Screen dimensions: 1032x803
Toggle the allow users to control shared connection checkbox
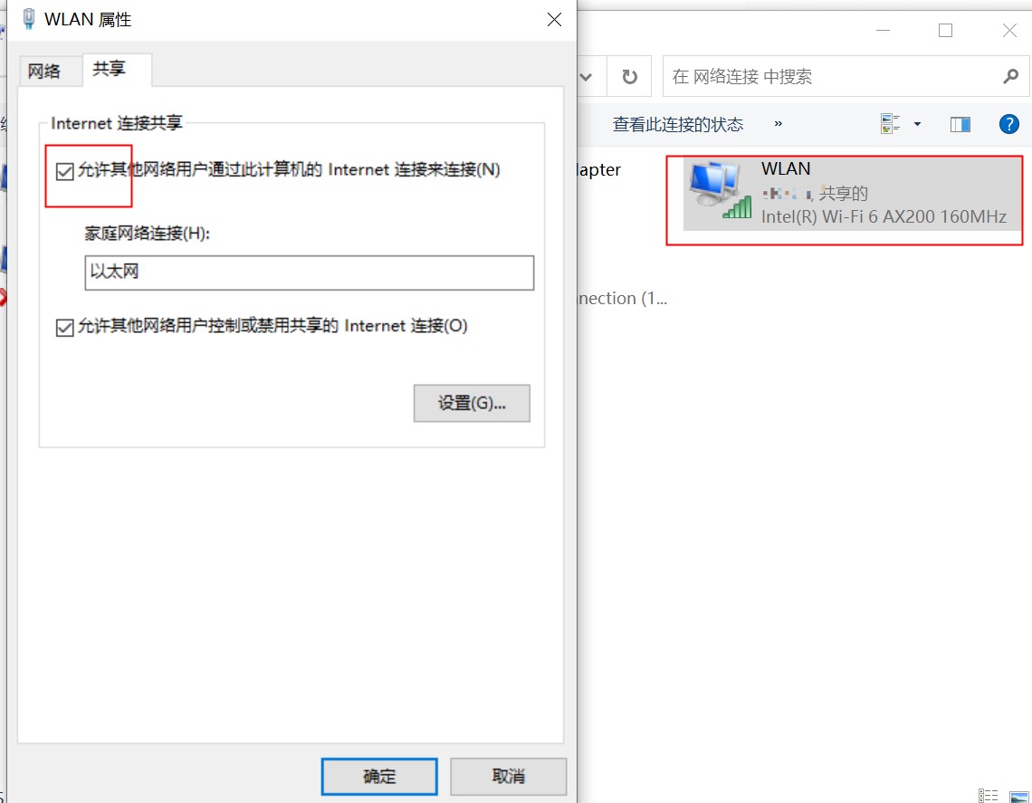tap(64, 327)
